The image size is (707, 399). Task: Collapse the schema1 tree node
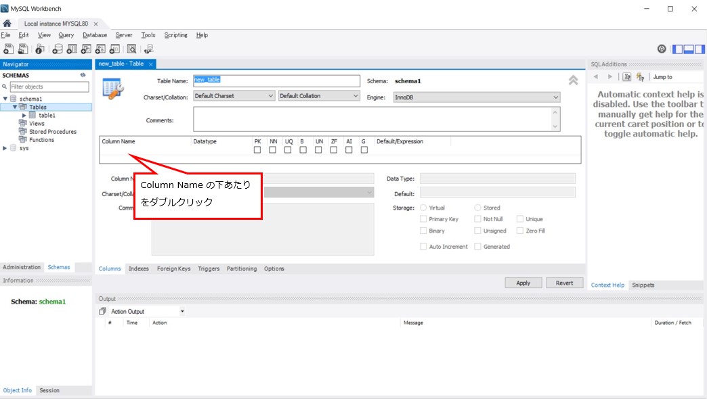[5, 99]
